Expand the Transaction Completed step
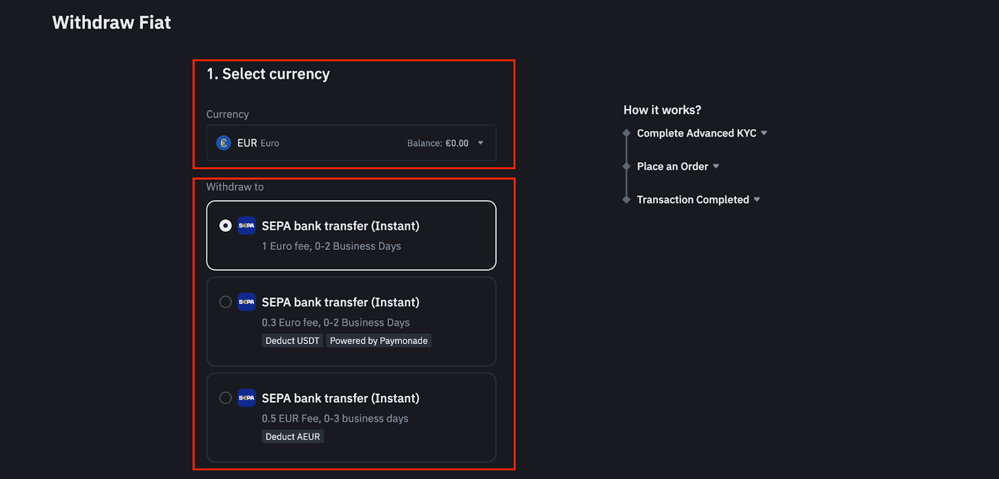Viewport: 999px width, 479px height. pyautogui.click(x=757, y=200)
